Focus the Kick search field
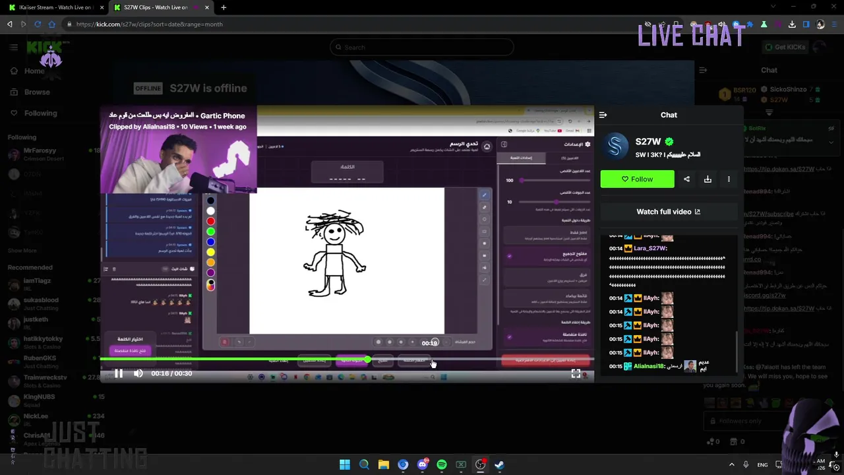This screenshot has width=844, height=475. (x=422, y=47)
